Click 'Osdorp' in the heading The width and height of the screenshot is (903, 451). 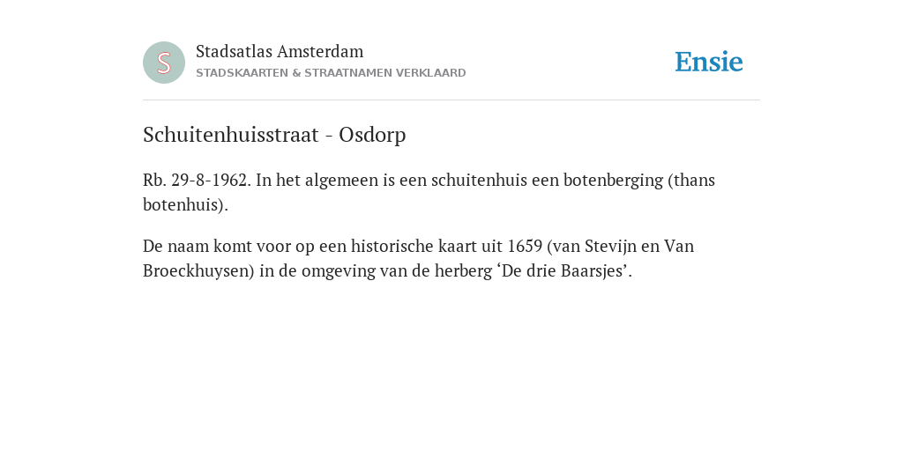[x=372, y=135]
